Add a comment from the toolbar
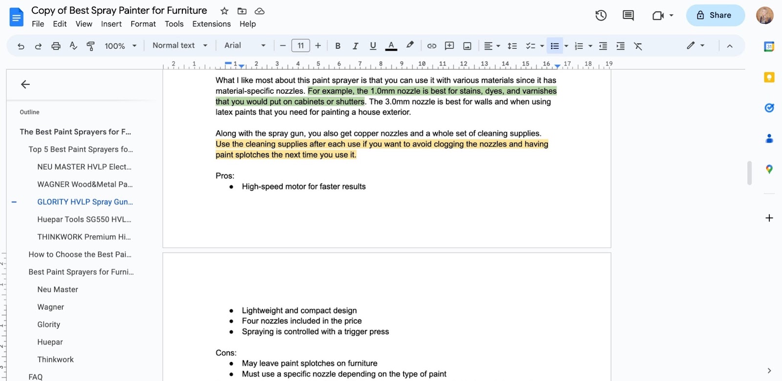 pos(449,46)
